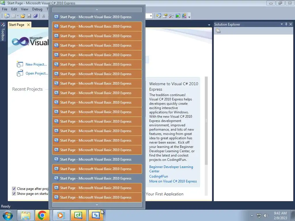The width and height of the screenshot is (295, 221).
Task: Click the Visual C# taskbar button
Action: [x=78, y=215]
